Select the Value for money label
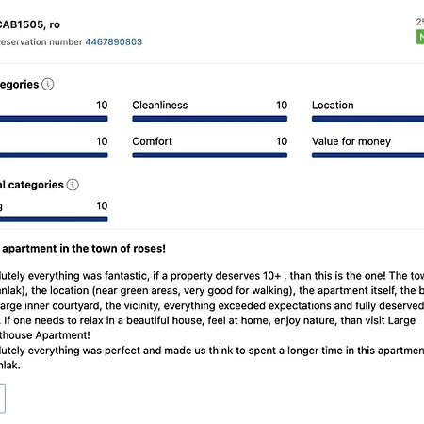 (351, 141)
